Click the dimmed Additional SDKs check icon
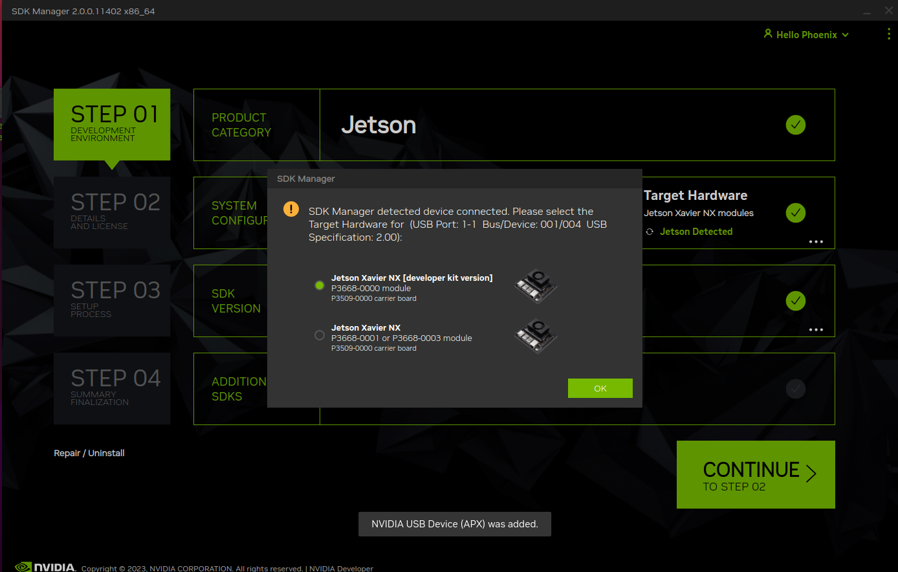 pos(796,389)
